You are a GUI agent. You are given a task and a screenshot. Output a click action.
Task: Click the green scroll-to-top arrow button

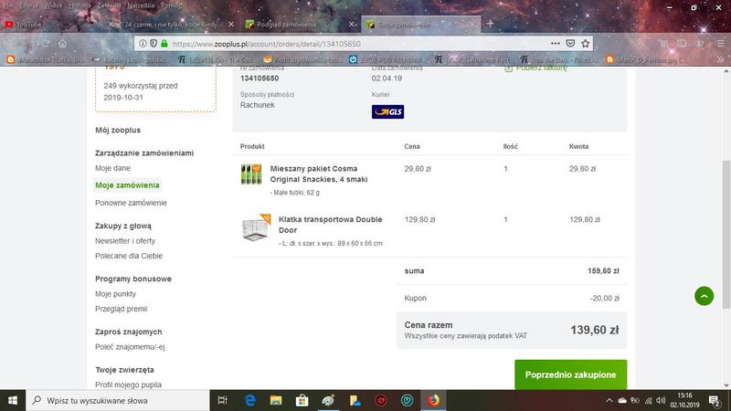point(704,296)
